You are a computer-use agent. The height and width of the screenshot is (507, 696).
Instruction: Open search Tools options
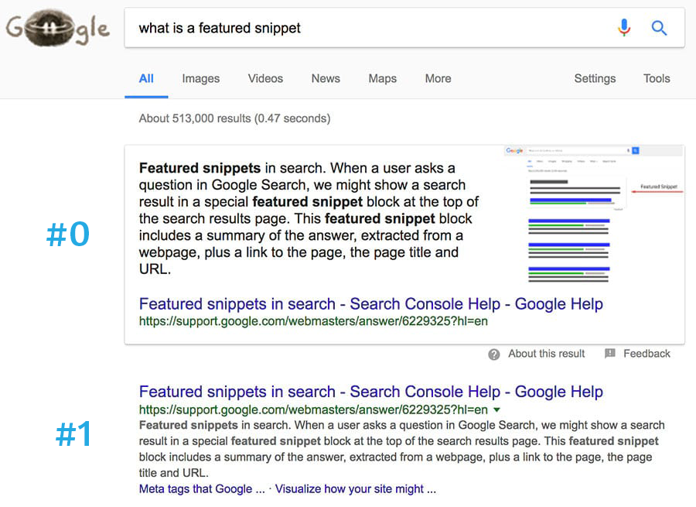click(x=657, y=79)
